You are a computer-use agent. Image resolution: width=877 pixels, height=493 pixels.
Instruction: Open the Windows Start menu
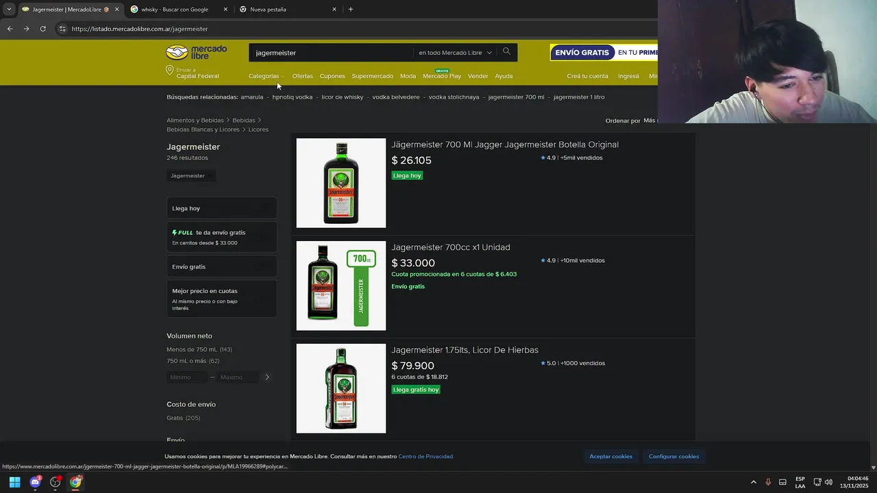coord(14,482)
